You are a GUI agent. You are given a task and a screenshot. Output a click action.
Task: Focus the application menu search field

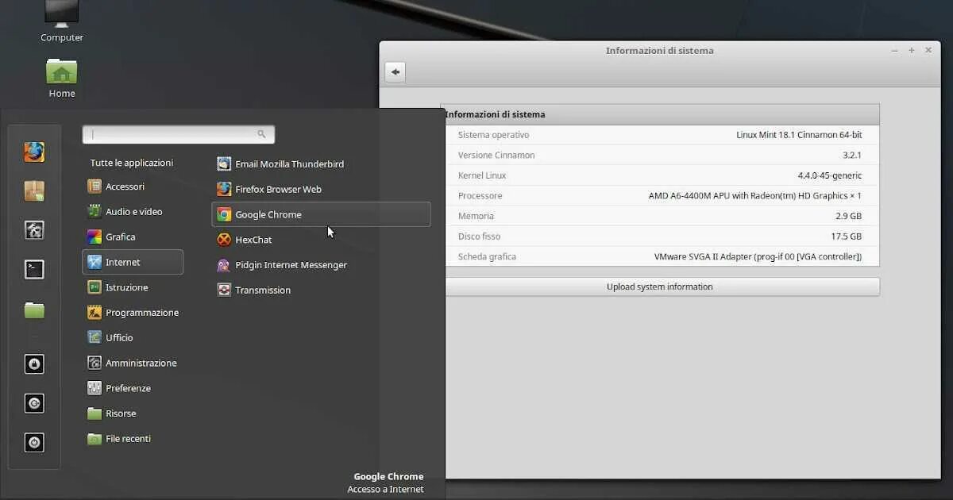pyautogui.click(x=179, y=134)
